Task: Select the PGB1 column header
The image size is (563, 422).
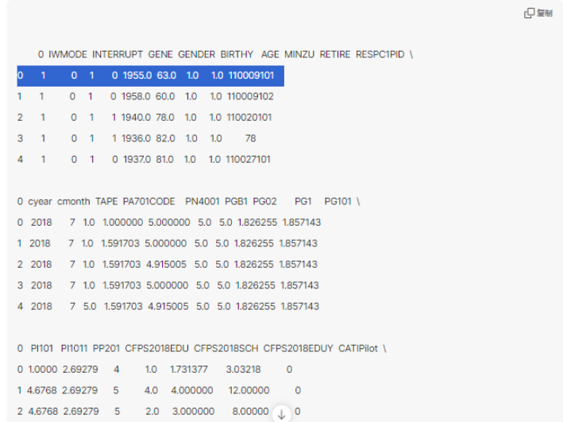Action: (x=236, y=201)
